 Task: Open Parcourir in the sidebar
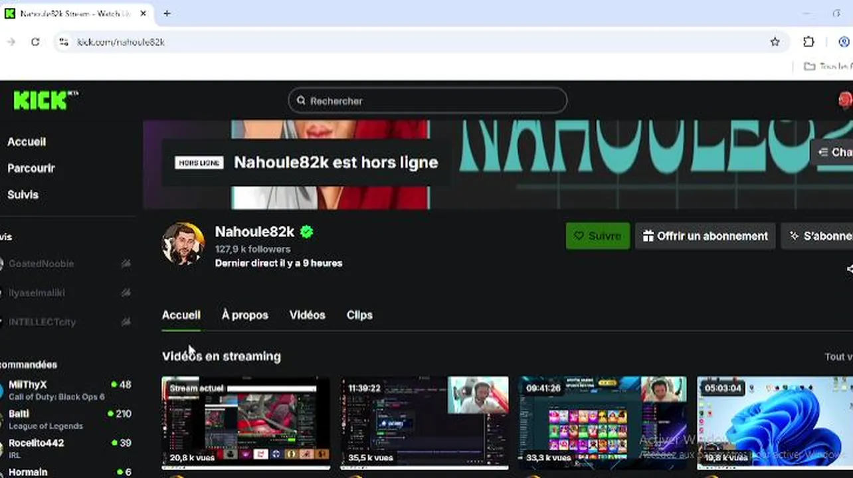[x=31, y=168]
